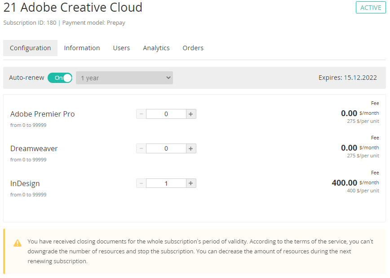Click the Subscription ID: 180 text
390x278 pixels.
[30, 23]
